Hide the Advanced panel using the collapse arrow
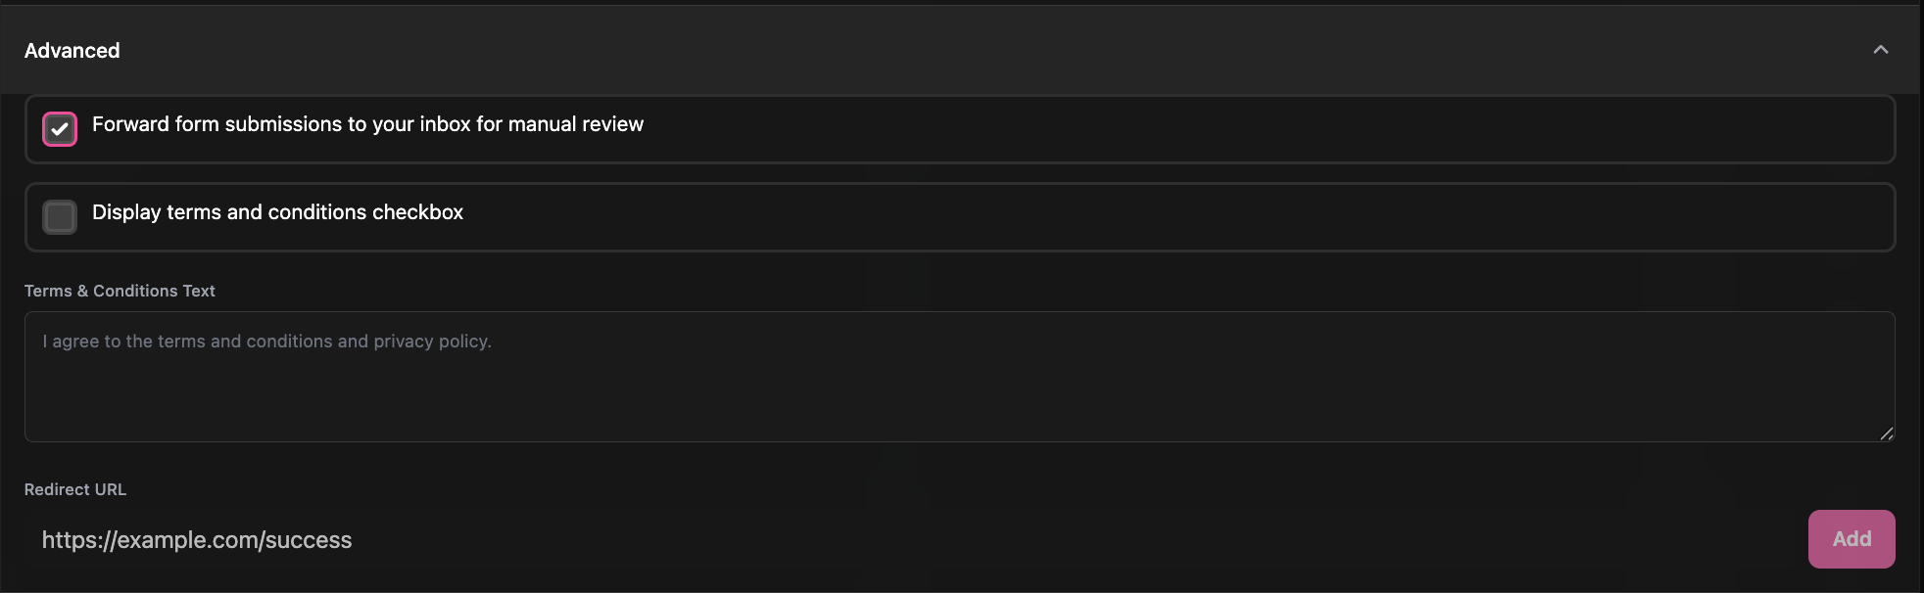 click(1881, 48)
